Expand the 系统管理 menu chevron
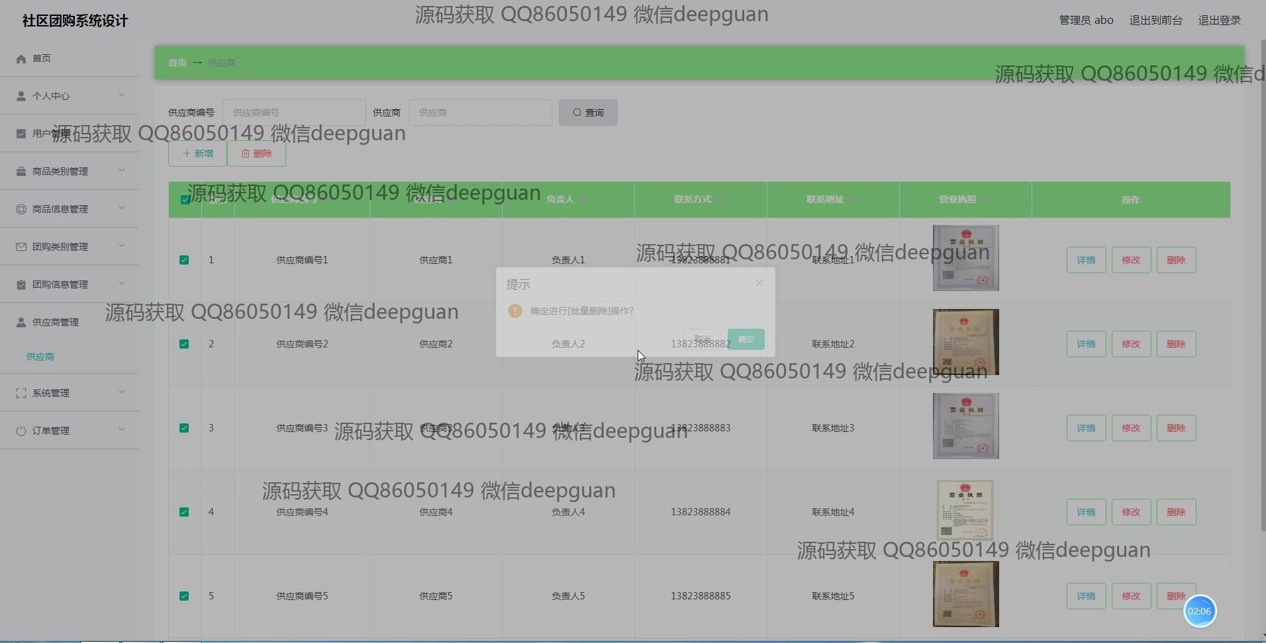The image size is (1266, 643). click(122, 392)
